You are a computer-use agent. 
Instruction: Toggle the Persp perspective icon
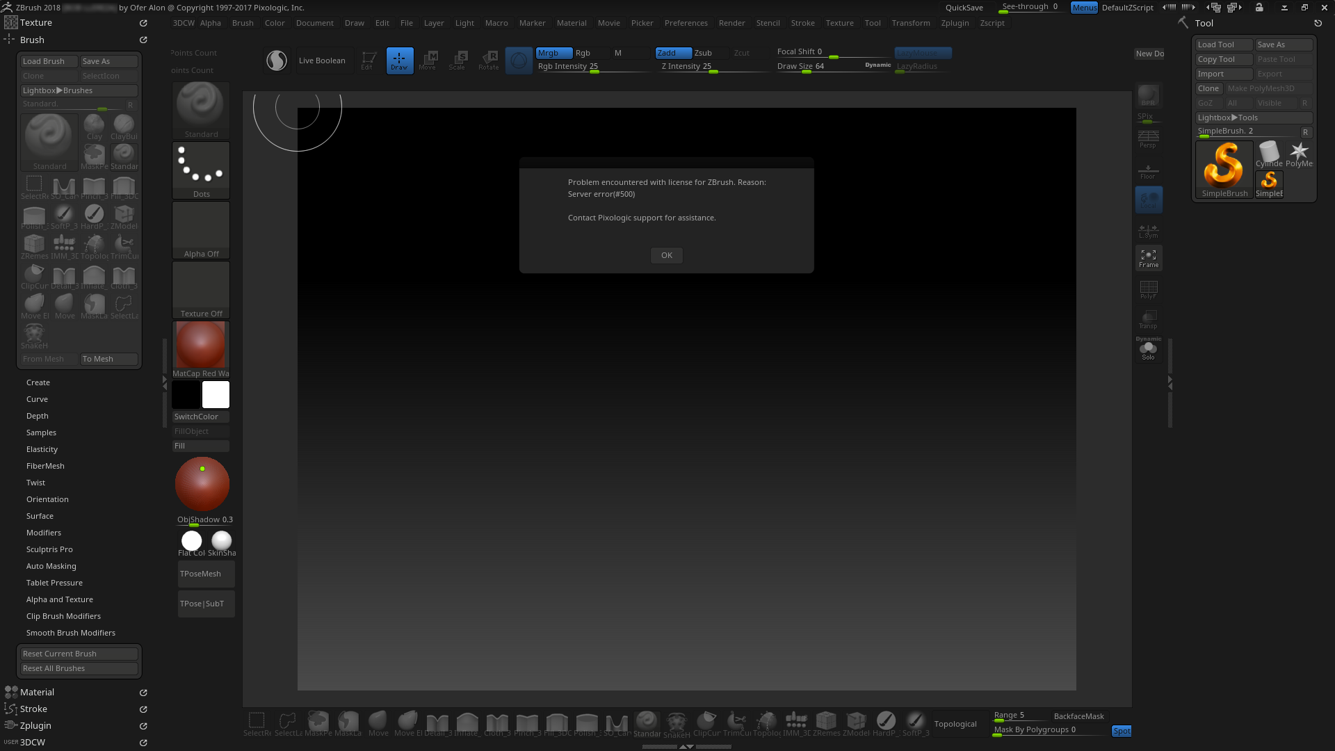coord(1149,138)
